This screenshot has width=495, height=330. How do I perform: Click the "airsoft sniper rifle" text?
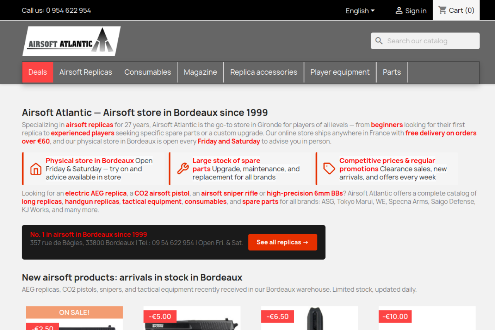coord(229,193)
